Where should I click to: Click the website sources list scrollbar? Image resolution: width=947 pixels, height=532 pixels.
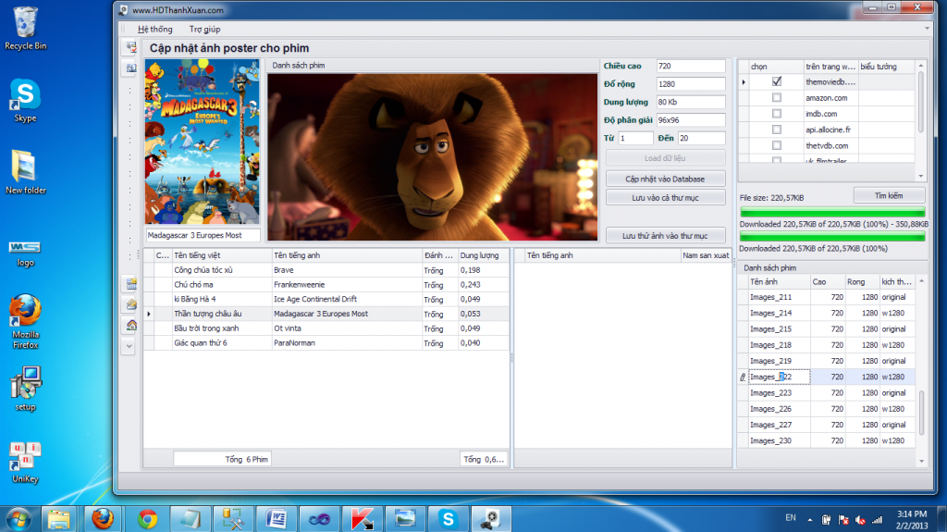(x=921, y=102)
